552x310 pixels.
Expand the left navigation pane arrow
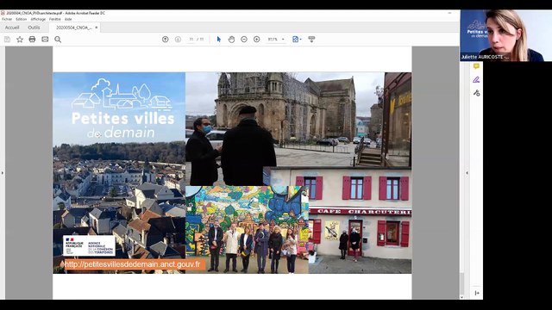(x=3, y=172)
